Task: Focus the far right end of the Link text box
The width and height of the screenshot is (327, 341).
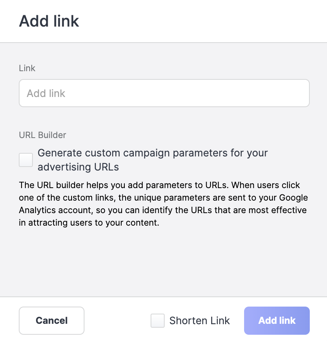Action: [301, 93]
